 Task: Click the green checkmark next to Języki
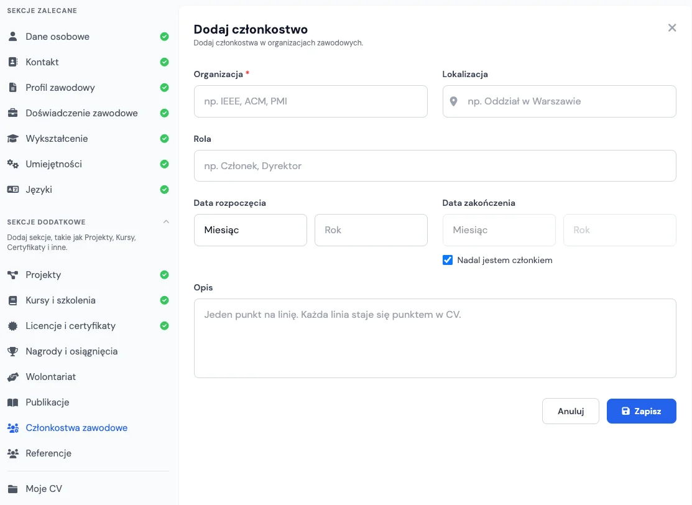(x=164, y=190)
